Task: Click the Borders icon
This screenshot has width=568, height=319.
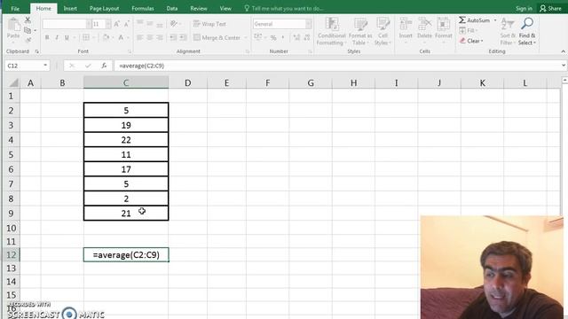Action: [86, 37]
